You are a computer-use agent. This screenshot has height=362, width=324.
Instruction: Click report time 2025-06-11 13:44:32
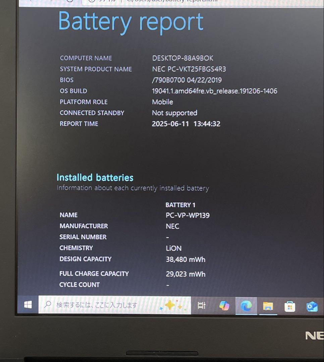click(186, 124)
